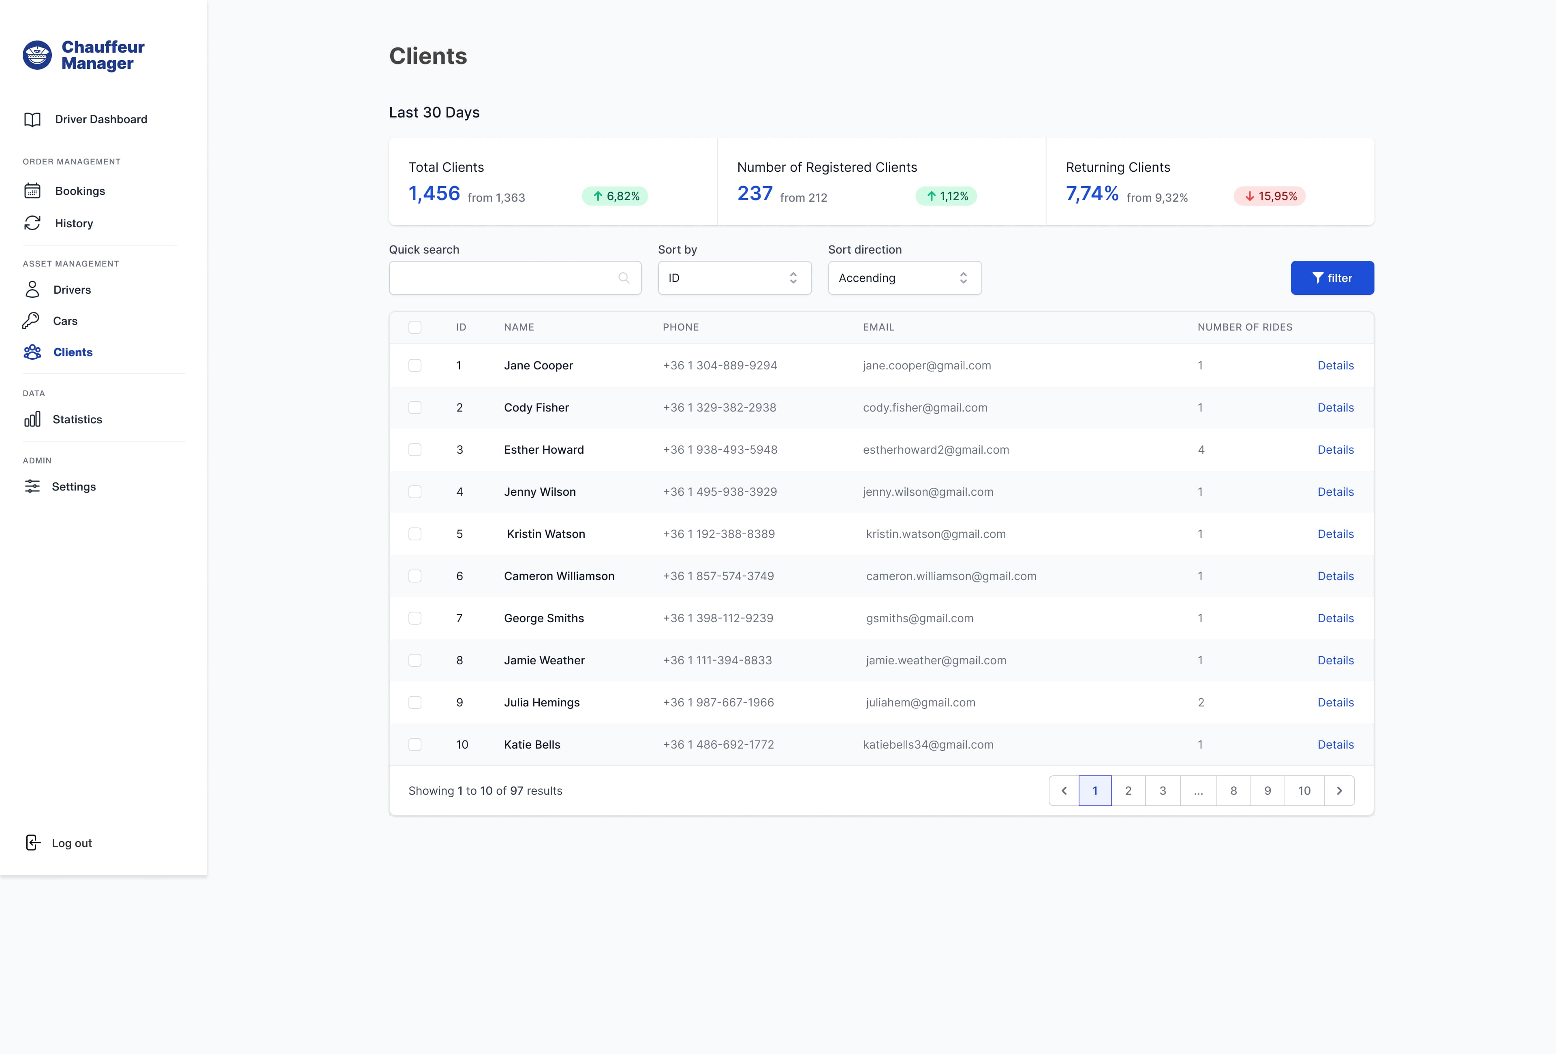Image resolution: width=1556 pixels, height=1054 pixels.
Task: Open Driver Dashboard in the sidebar
Action: [x=101, y=119]
